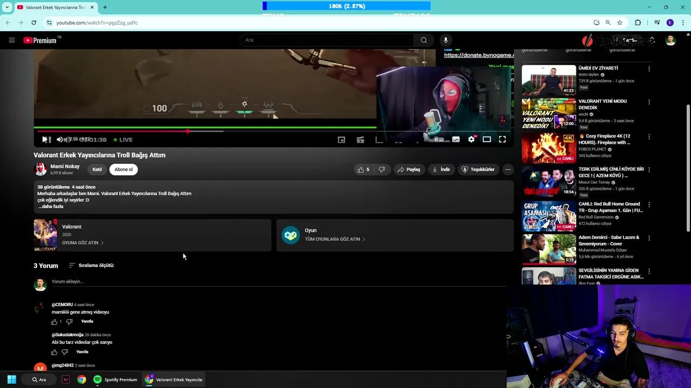Open the YouTube account avatar menu
The height and width of the screenshot is (388, 691).
[670, 40]
